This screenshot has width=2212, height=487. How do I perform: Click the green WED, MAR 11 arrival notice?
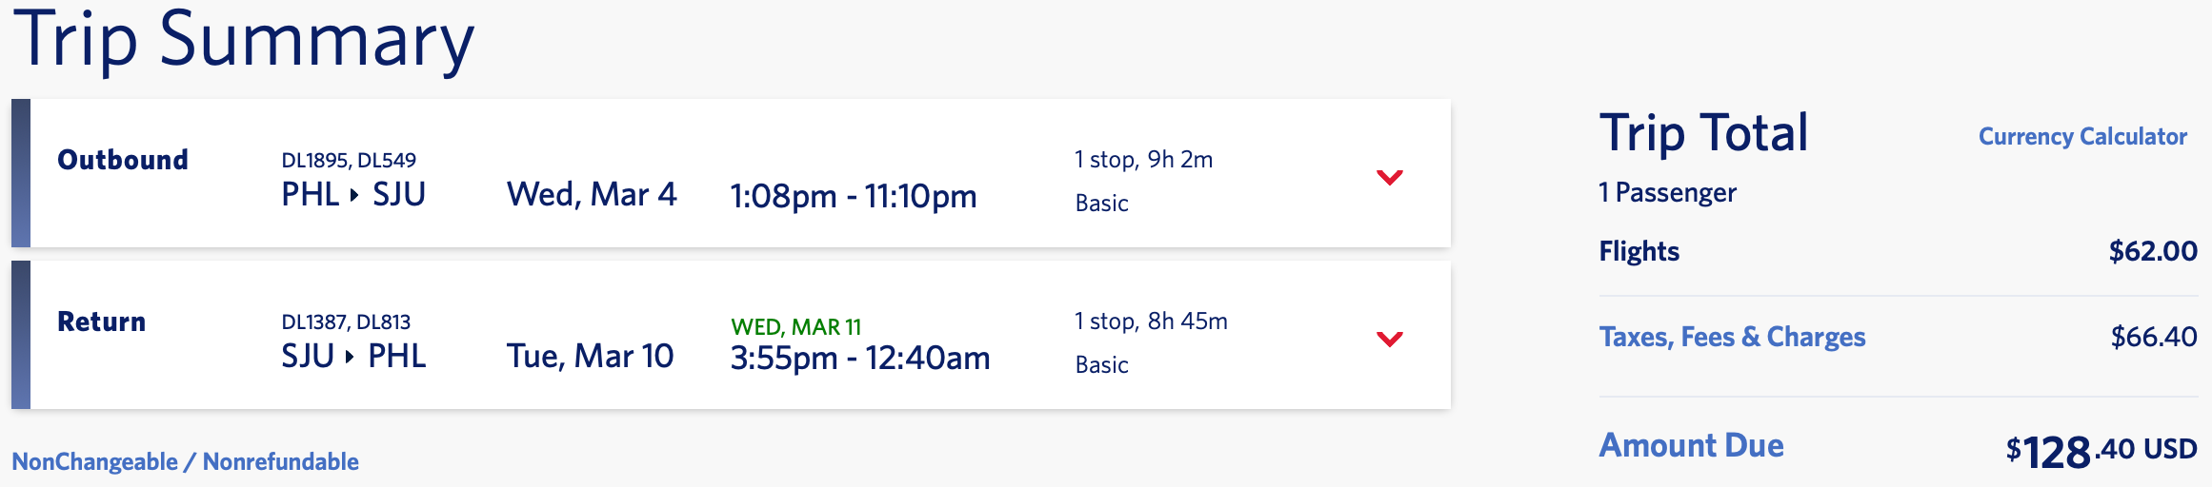(796, 326)
